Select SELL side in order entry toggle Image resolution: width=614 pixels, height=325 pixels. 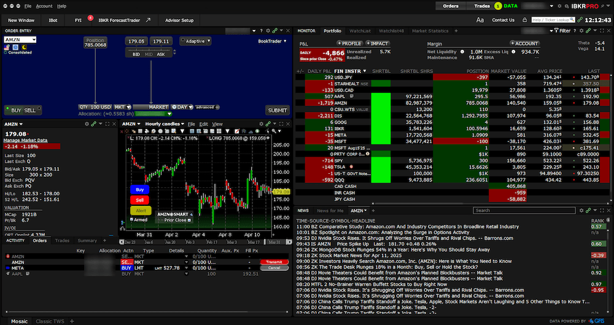30,111
